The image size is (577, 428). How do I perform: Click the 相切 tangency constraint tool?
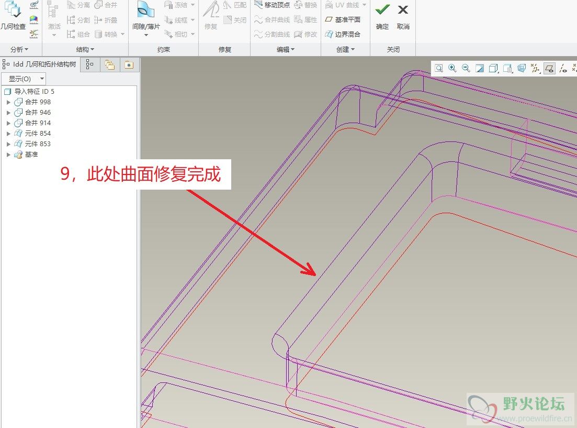(x=176, y=34)
